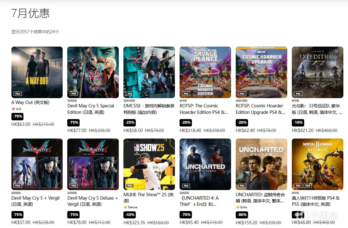Click the PS4 badge on A Way Out
The height and width of the screenshot is (228, 348).
[18, 94]
